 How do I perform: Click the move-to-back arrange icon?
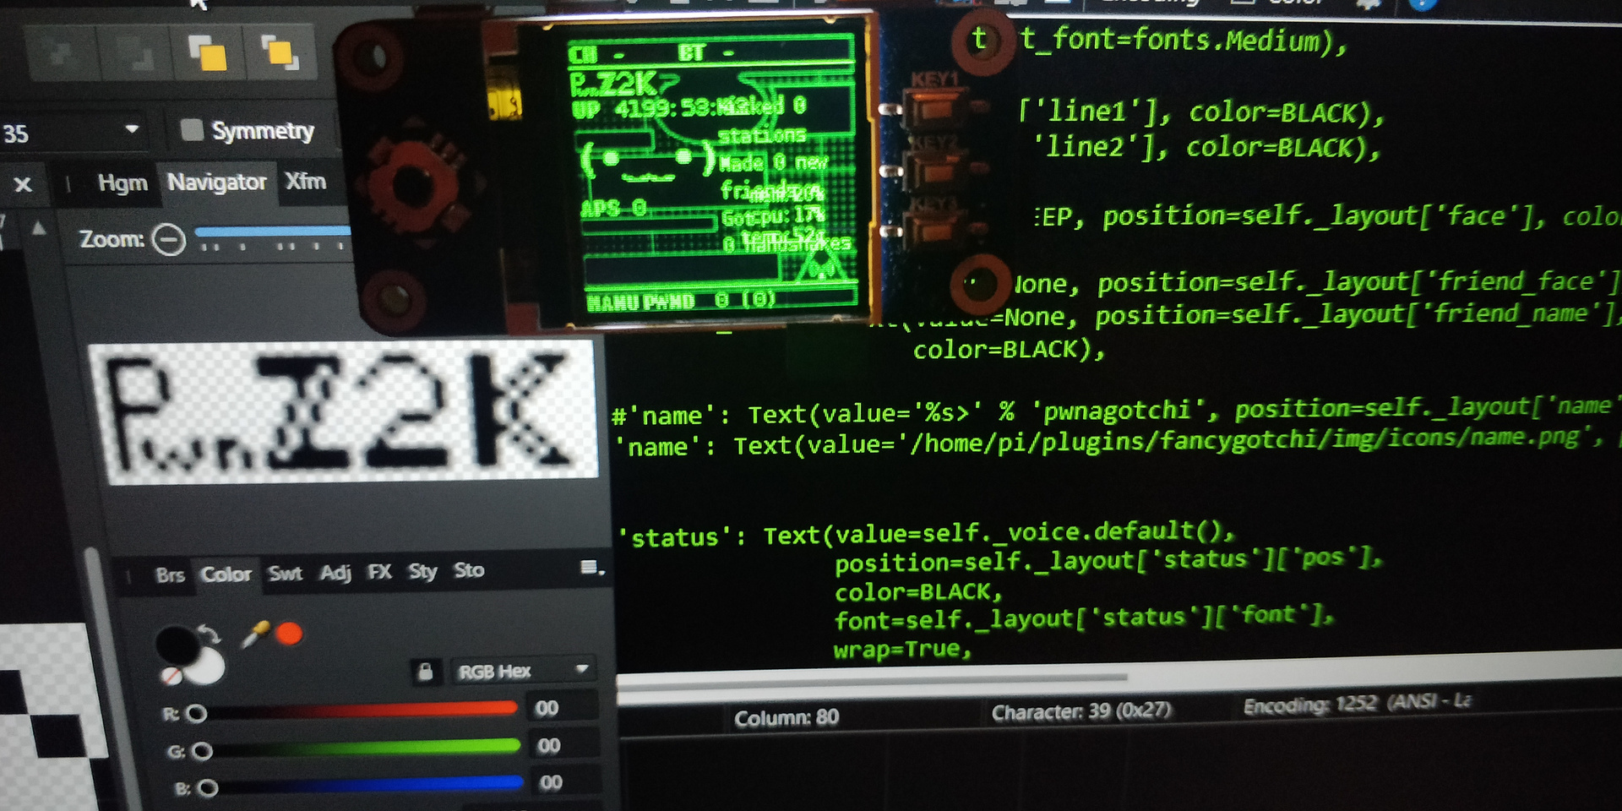pyautogui.click(x=279, y=52)
